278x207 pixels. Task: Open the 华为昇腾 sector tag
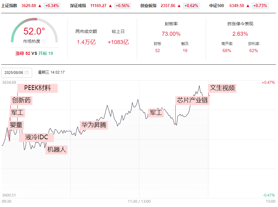(x=94, y=125)
